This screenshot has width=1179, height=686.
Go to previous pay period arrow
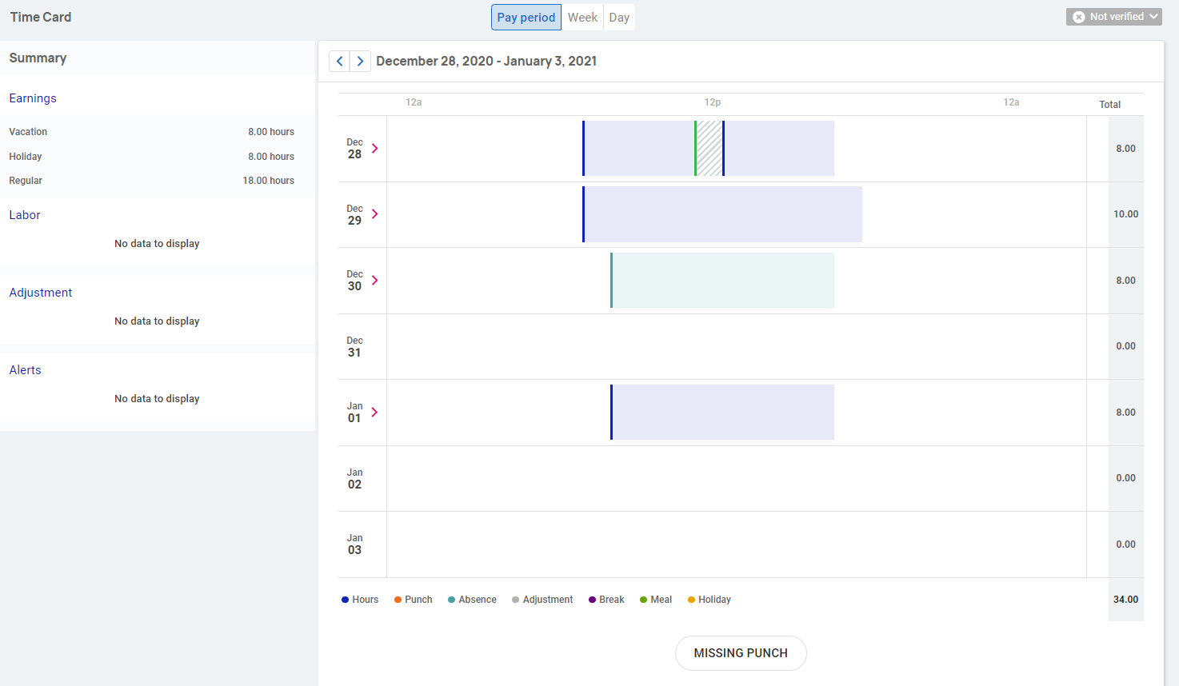click(339, 62)
